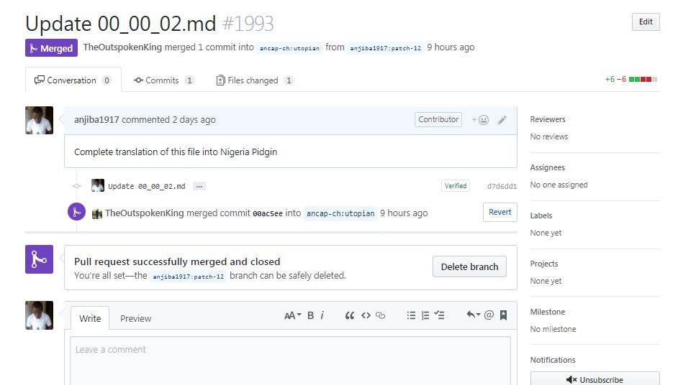The width and height of the screenshot is (678, 385).
Task: Click anjiba1917:patch-12 in merged notice
Action: tap(188, 277)
